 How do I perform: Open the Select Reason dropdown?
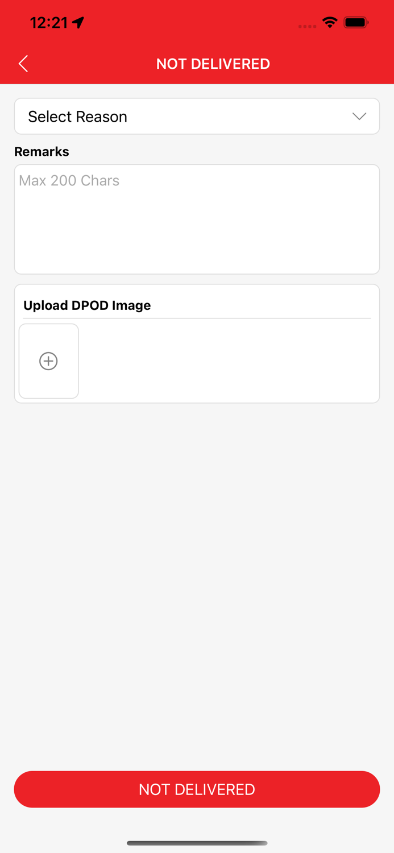point(197,117)
